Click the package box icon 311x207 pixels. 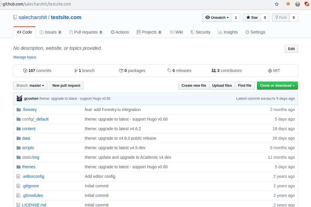click(121, 71)
